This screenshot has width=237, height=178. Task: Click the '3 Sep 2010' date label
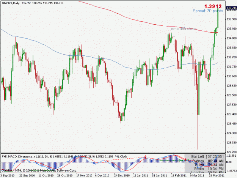click(8, 176)
